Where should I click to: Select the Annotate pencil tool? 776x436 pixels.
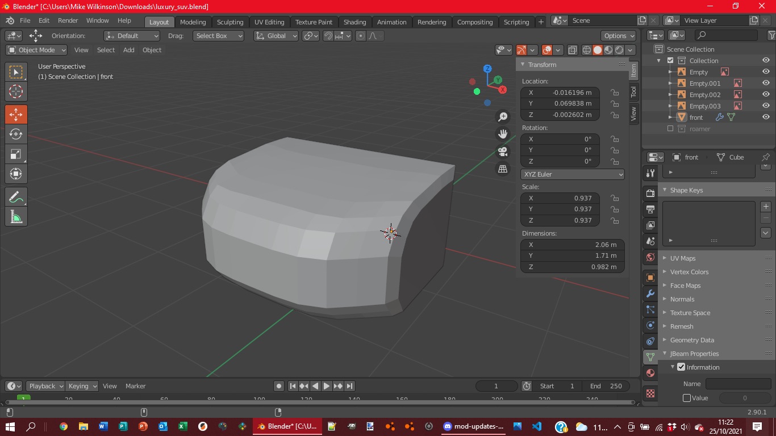pyautogui.click(x=16, y=197)
